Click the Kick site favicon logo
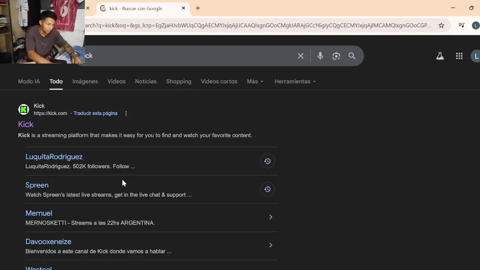Viewport: 480px width, 270px height. pyautogui.click(x=24, y=109)
